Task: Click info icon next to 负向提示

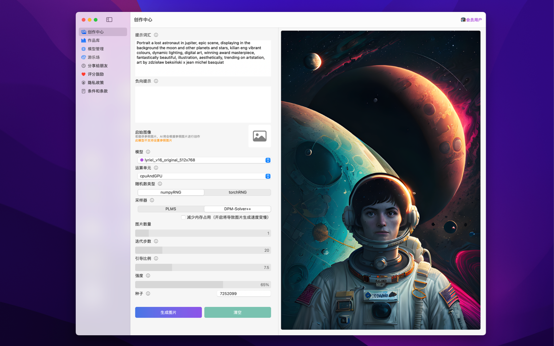Action: [156, 81]
